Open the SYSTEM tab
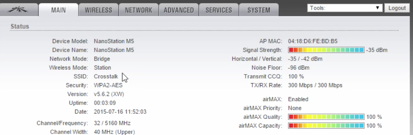The height and width of the screenshot is (135, 413). [259, 10]
